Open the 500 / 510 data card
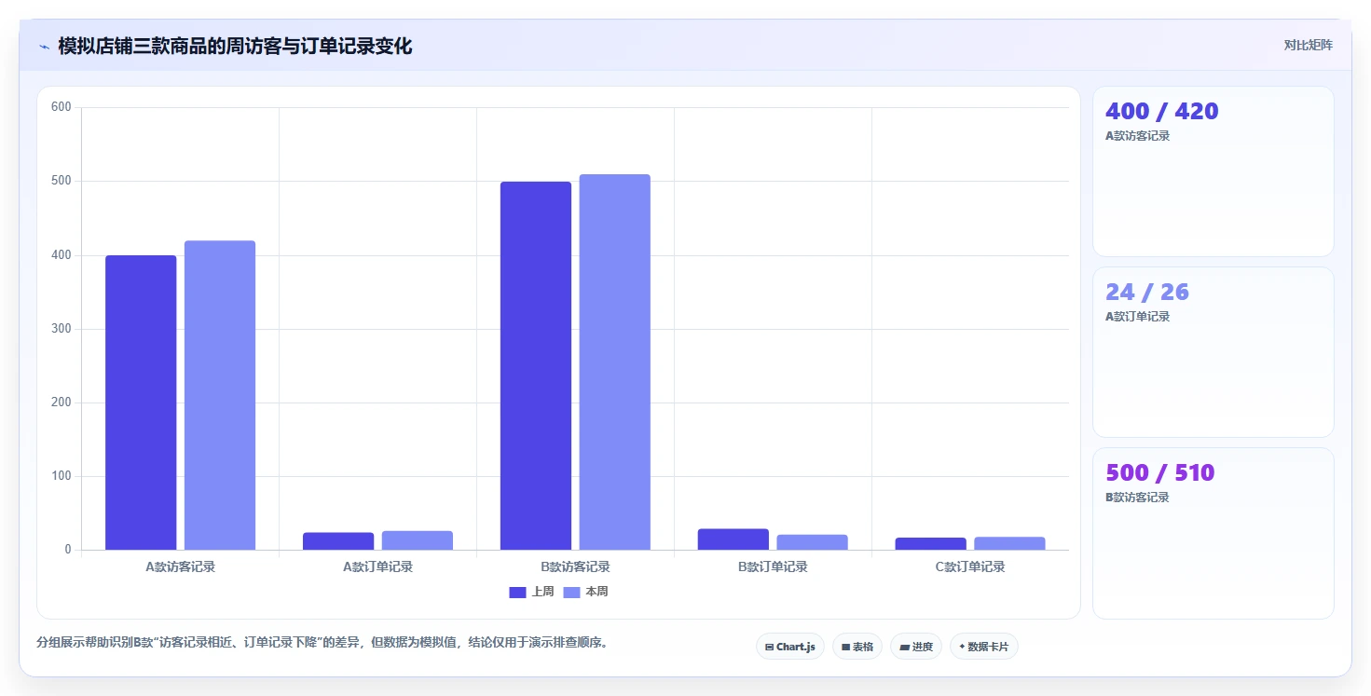The height and width of the screenshot is (696, 1371). 1213,533
